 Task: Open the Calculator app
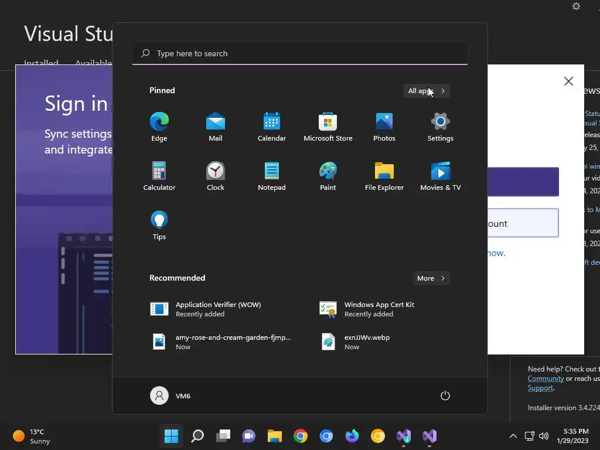[159, 176]
